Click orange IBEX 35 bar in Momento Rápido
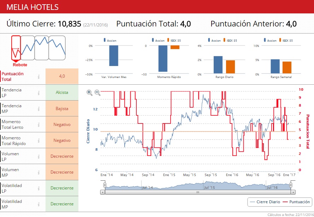314x217 pixels. tap(175, 47)
